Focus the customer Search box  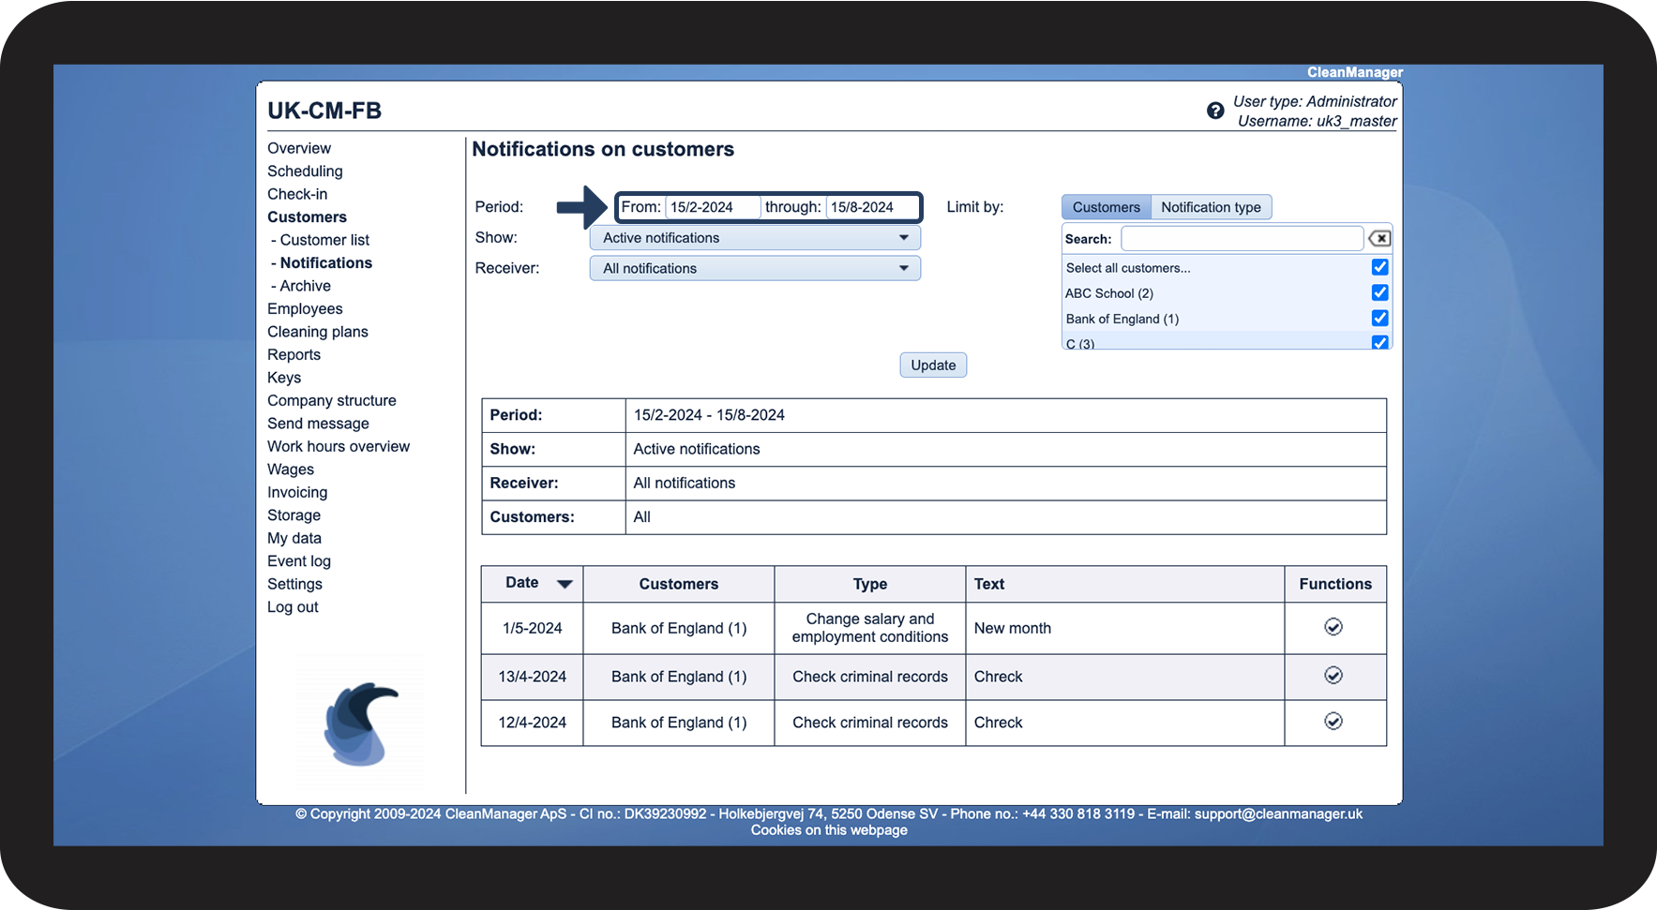[1242, 238]
